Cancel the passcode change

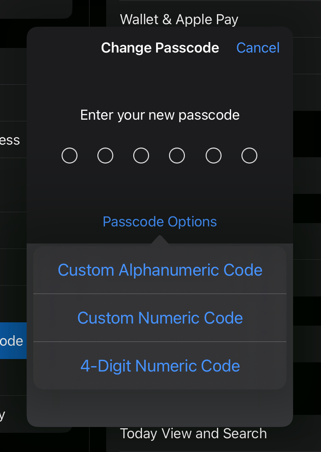click(x=258, y=48)
